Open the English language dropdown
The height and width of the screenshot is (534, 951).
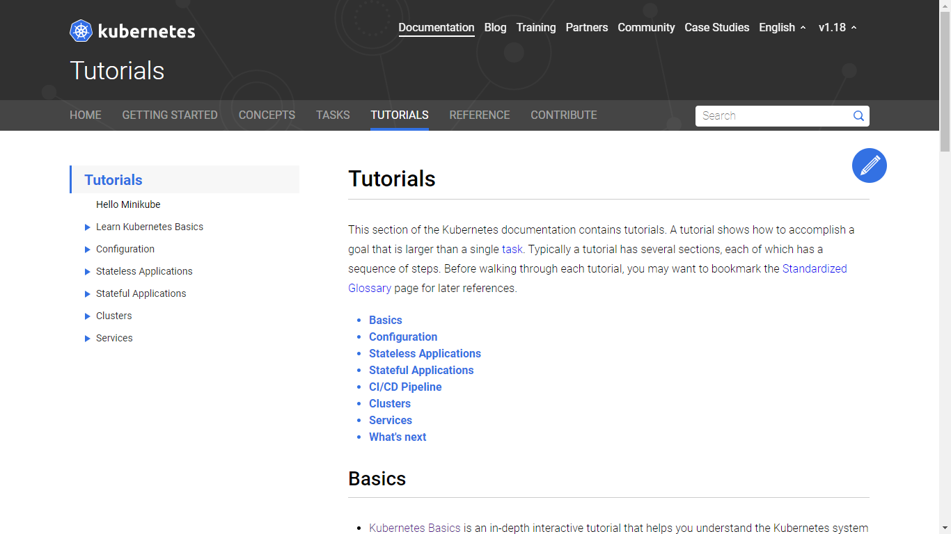point(782,28)
